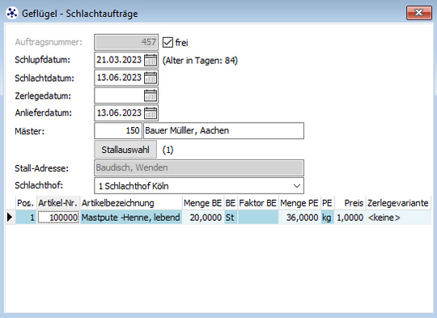Click Zerlegevariante cell '<keine>'

point(398,218)
